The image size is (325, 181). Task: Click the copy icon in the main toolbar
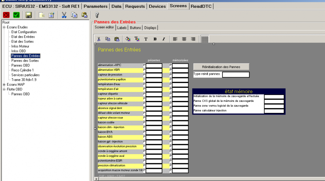pos(74,15)
